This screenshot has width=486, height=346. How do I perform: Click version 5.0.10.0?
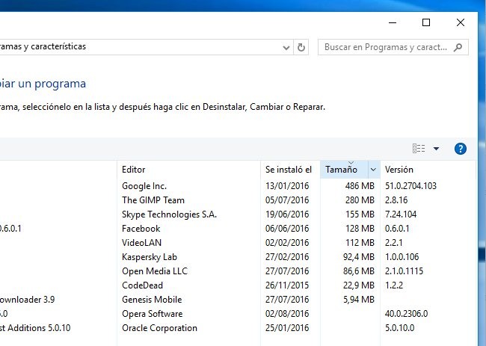(x=399, y=328)
